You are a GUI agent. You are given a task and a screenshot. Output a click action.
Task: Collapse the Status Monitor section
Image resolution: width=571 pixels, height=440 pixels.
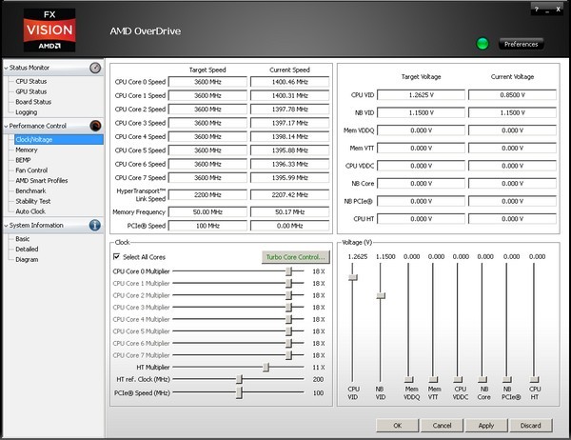click(5, 69)
